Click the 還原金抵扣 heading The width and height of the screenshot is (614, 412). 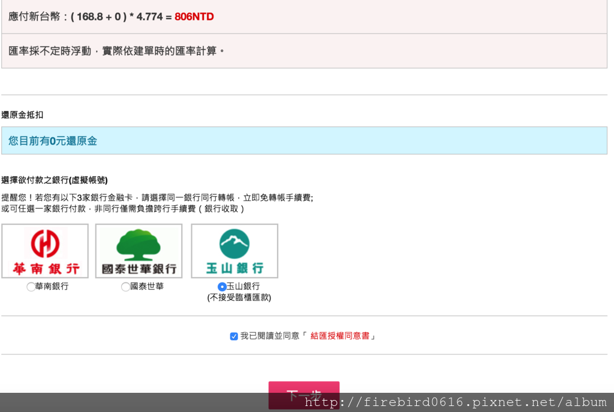22,115
